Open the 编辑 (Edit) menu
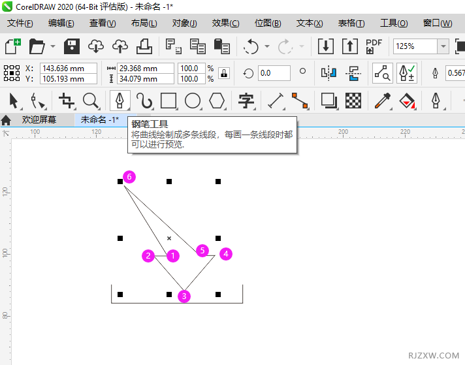Image resolution: width=465 pixels, height=365 pixels. coord(61,23)
